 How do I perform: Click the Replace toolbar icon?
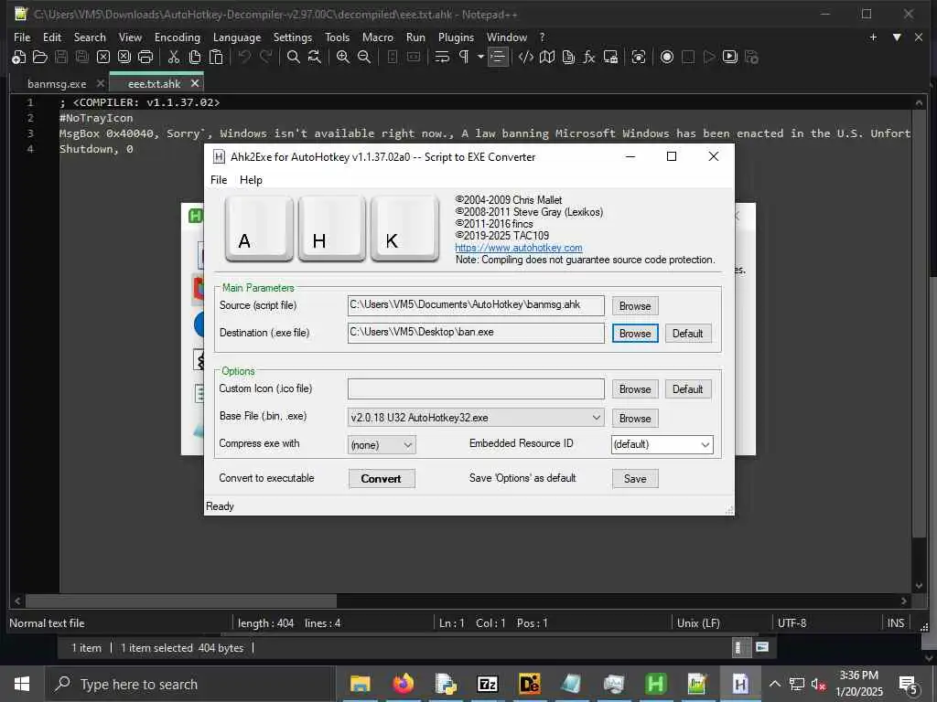tap(315, 58)
